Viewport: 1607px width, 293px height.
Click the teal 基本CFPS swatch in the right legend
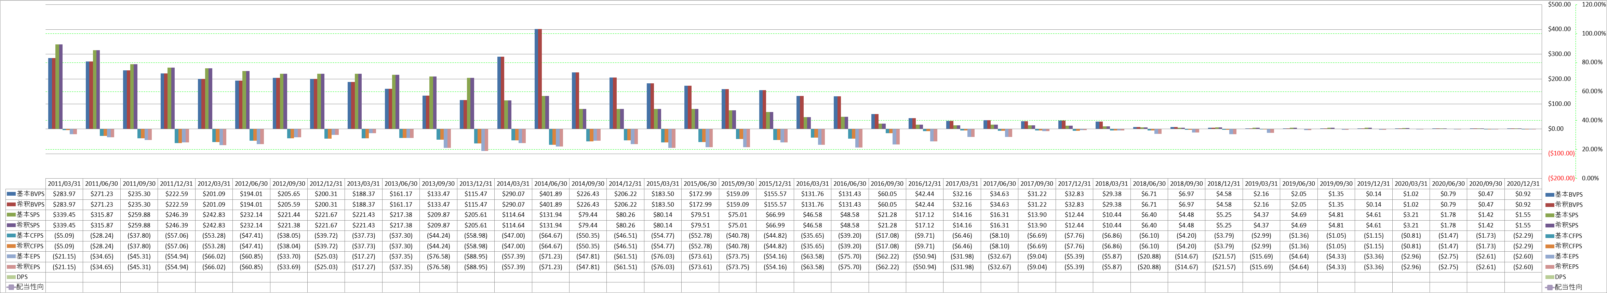(1550, 236)
